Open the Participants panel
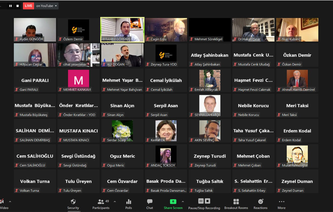The height and width of the screenshot is (212, 333). pyautogui.click(x=101, y=204)
